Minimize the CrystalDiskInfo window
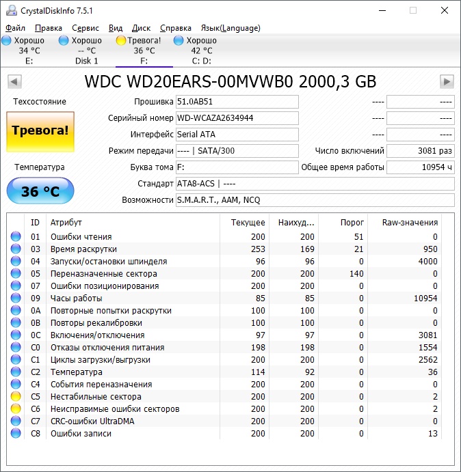The image size is (461, 472). (382, 10)
